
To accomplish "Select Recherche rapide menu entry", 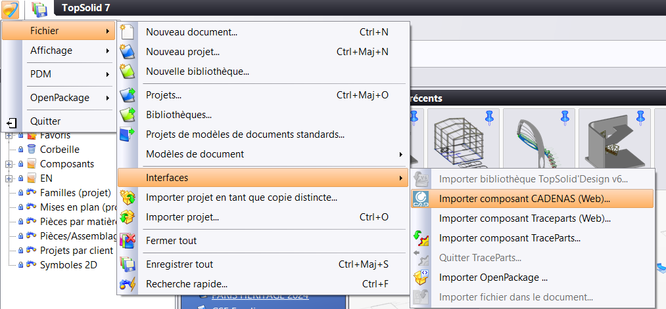I will [x=263, y=284].
